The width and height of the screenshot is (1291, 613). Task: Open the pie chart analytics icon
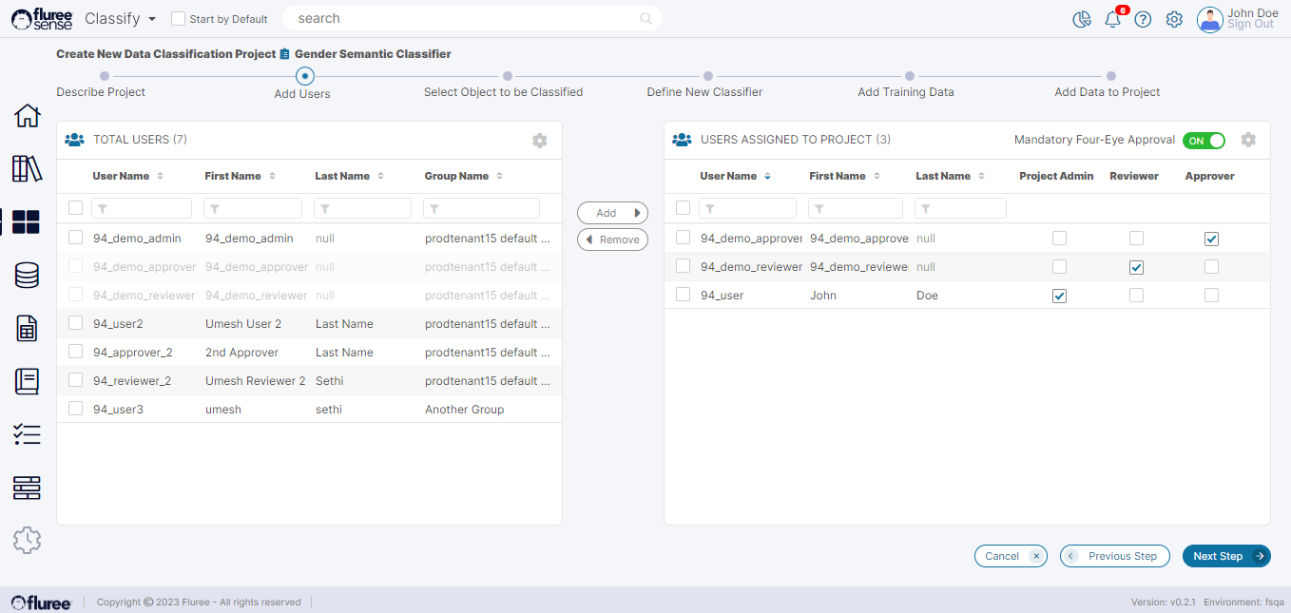(1081, 19)
